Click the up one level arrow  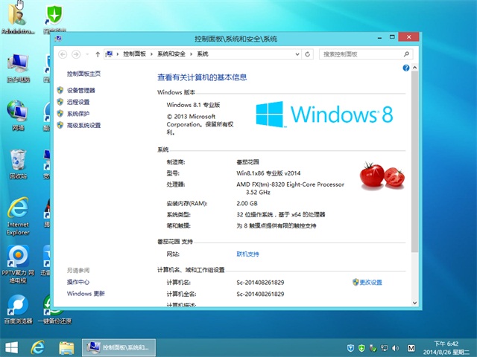click(98, 54)
